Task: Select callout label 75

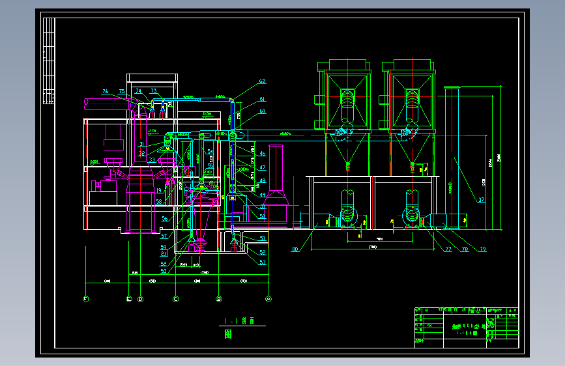Action: (x=122, y=91)
